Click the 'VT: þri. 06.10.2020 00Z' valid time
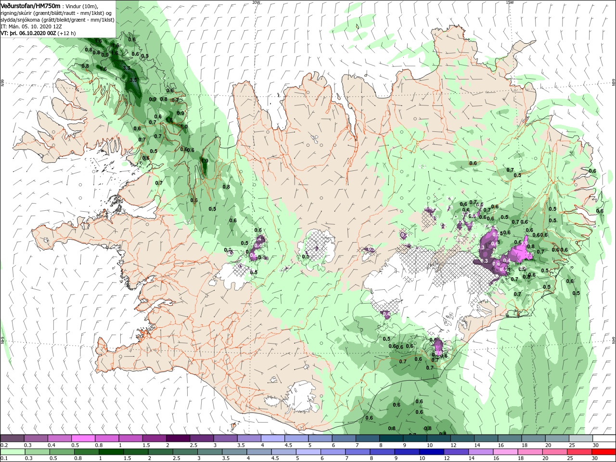Viewport: 616px width, 462px height. point(28,33)
